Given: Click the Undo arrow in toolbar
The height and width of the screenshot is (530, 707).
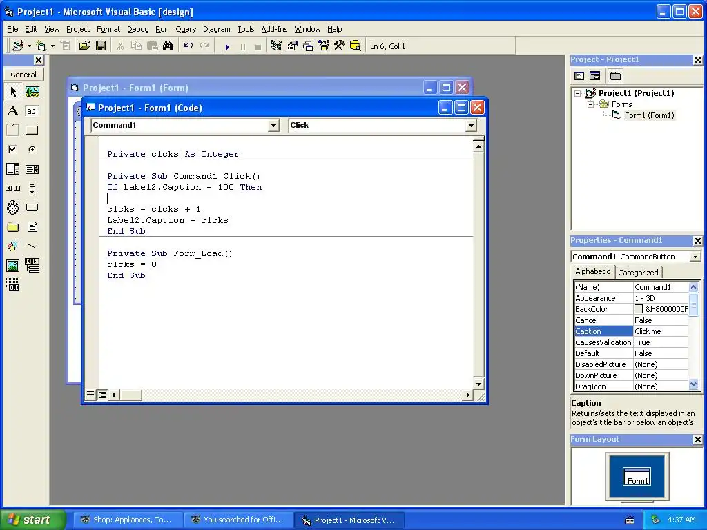Looking at the screenshot, I should [x=188, y=46].
